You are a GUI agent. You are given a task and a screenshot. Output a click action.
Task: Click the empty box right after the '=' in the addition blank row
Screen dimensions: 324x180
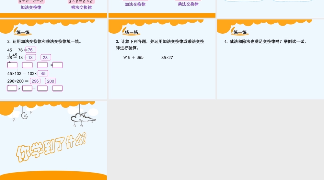(57, 65)
